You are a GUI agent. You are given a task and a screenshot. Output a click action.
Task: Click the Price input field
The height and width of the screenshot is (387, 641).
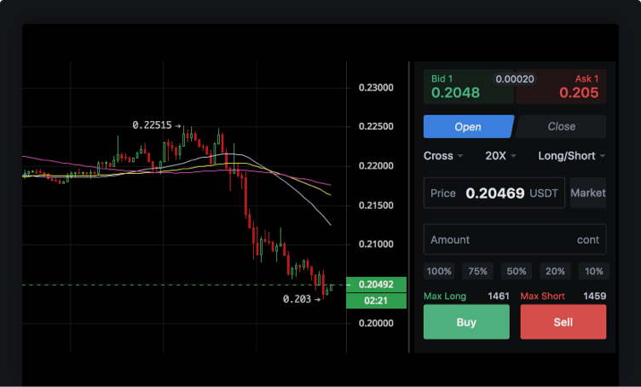tap(494, 193)
